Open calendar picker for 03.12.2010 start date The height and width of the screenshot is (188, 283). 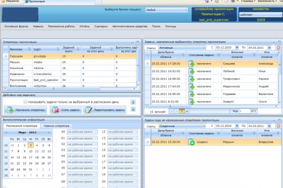237,48
